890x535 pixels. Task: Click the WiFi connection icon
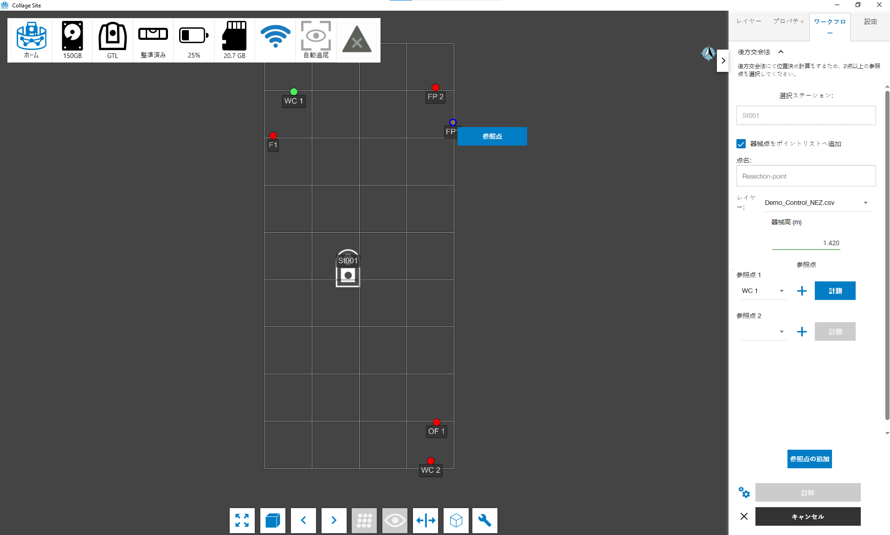[x=275, y=37]
